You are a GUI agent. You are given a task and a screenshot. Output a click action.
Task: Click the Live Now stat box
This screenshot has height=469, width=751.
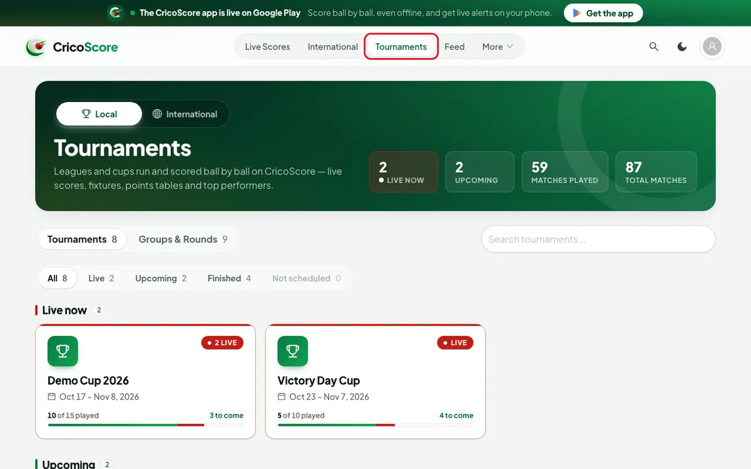(x=404, y=172)
